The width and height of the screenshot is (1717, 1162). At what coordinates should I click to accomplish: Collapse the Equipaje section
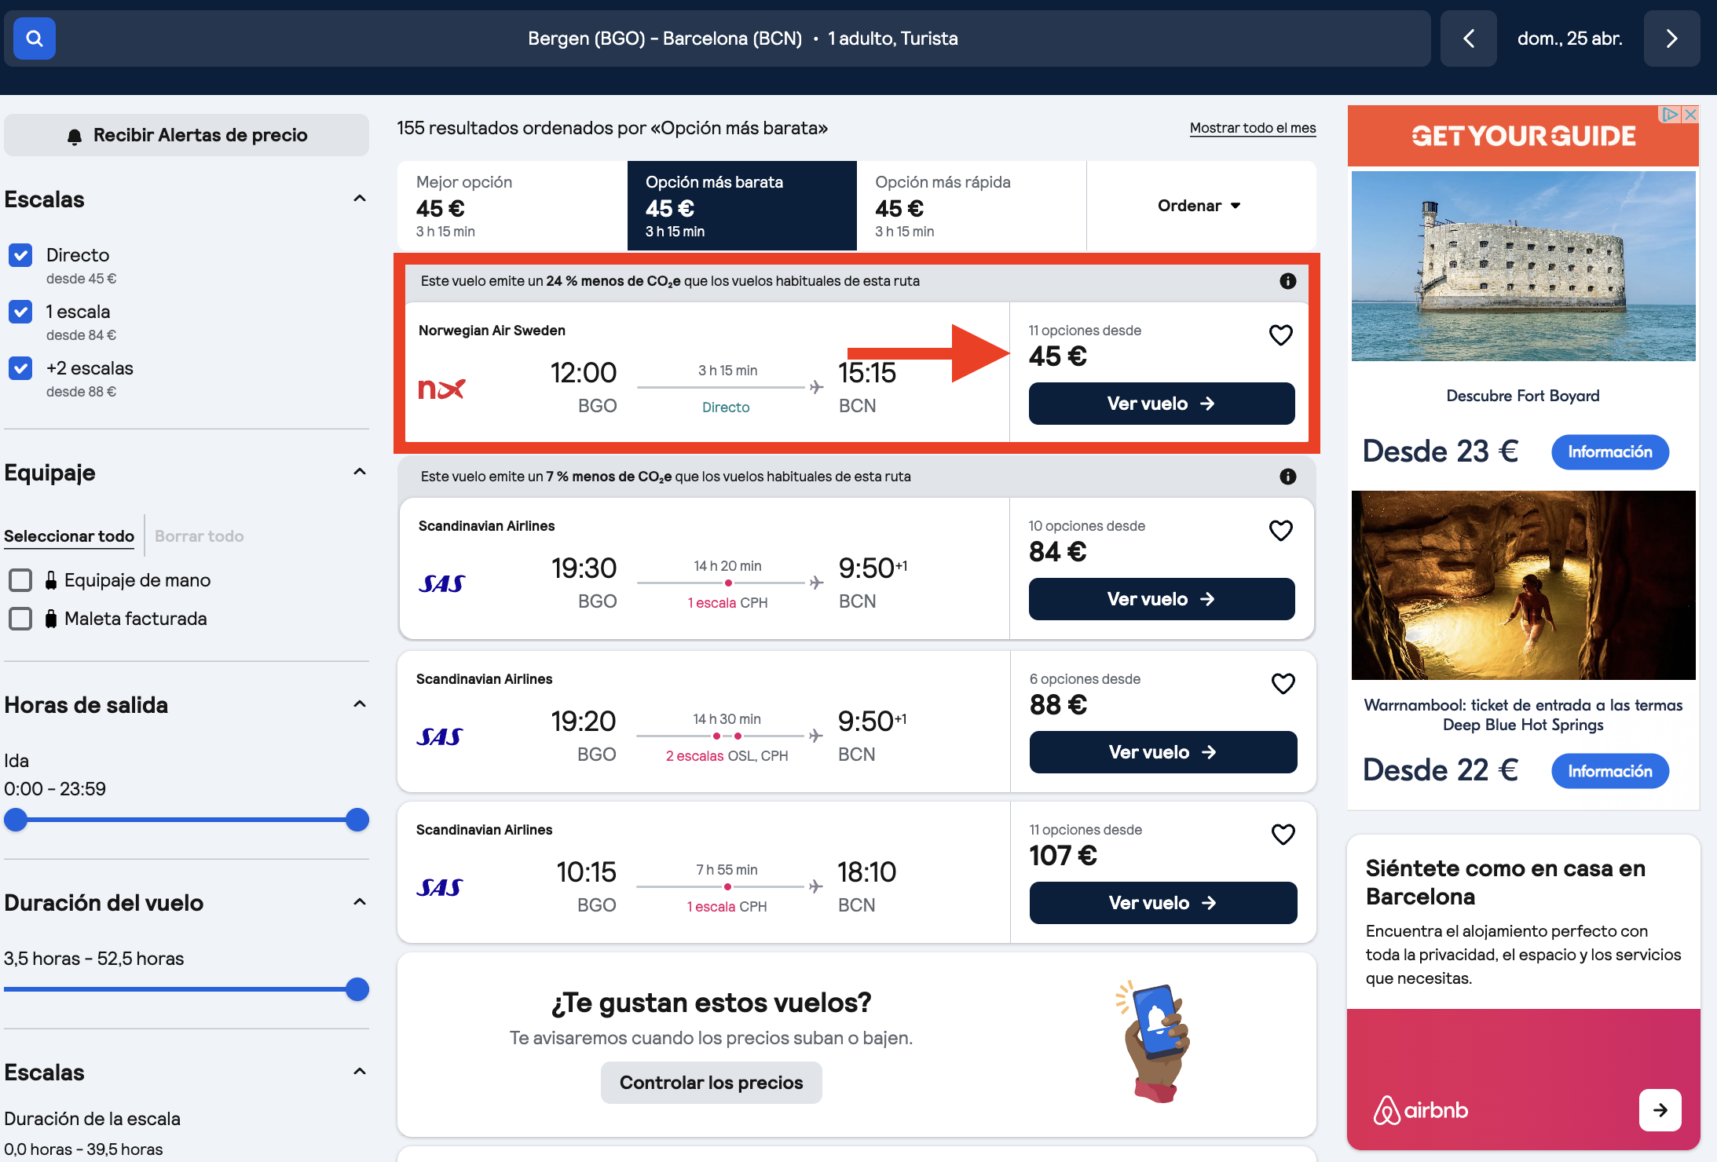click(x=360, y=472)
